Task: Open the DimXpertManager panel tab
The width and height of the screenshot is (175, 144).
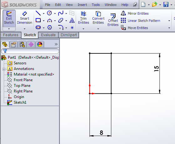Action: [31, 44]
